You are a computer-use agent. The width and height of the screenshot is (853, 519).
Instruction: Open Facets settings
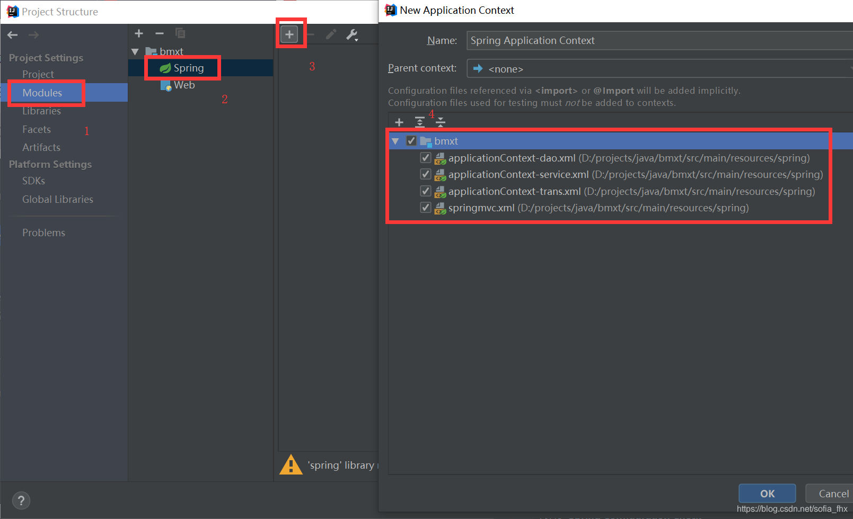[37, 129]
